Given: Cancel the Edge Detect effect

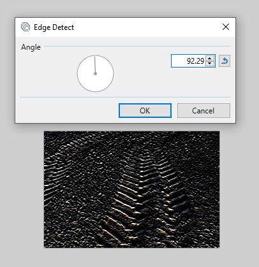Looking at the screenshot, I should (x=204, y=110).
